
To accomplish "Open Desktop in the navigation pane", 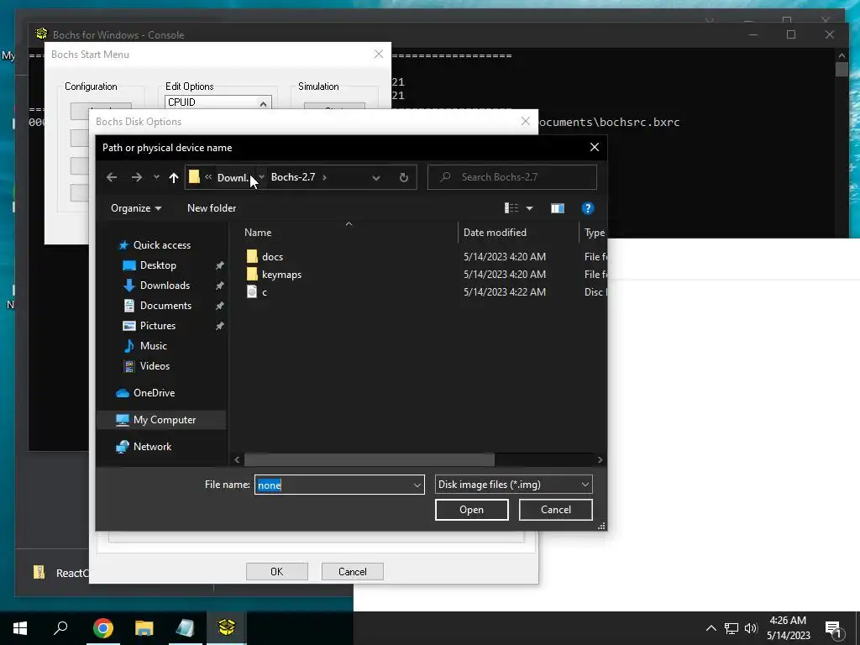I will [x=158, y=265].
